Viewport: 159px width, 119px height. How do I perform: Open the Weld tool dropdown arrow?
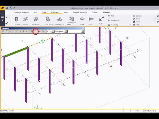click(101, 25)
